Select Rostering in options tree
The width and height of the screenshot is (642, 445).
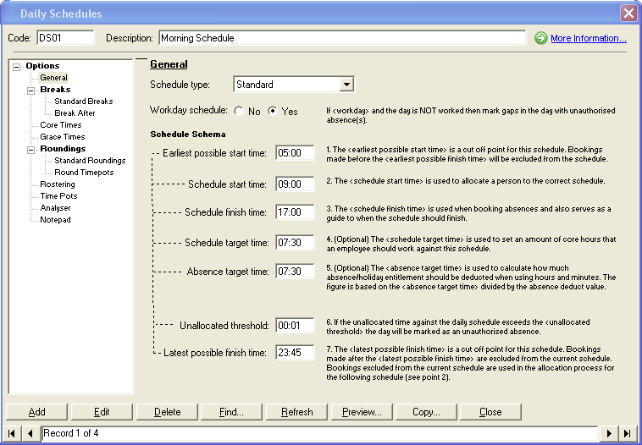(58, 184)
